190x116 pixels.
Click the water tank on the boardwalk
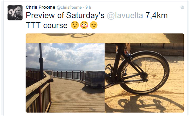pos(95,79)
